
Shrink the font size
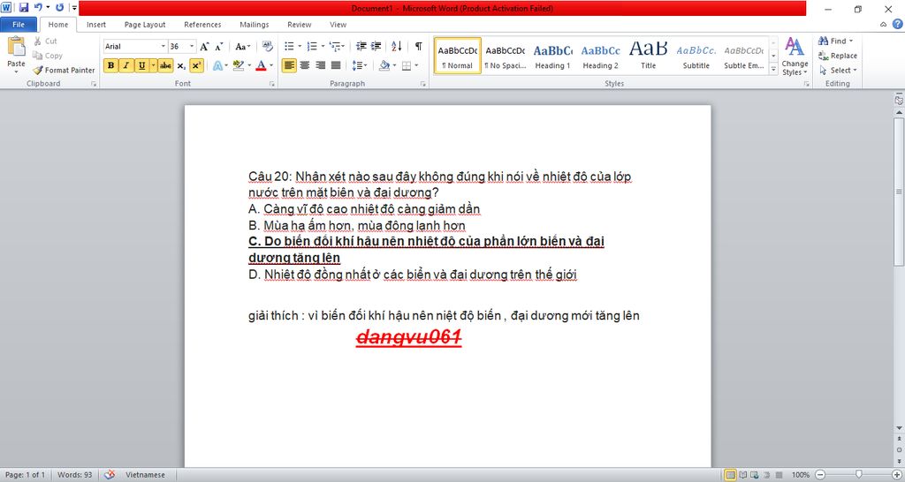pyautogui.click(x=219, y=47)
